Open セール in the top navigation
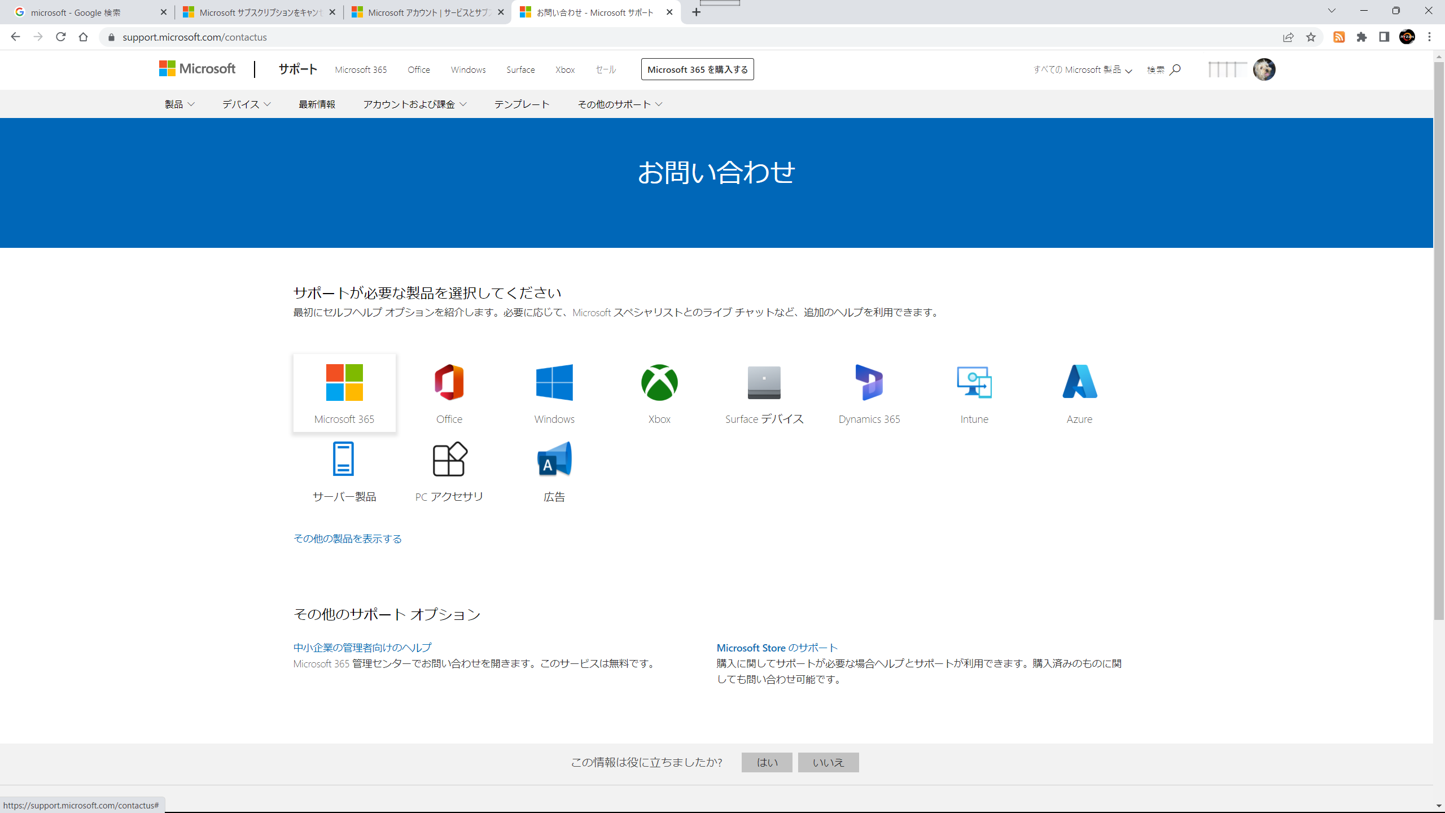The height and width of the screenshot is (813, 1445). pos(606,69)
